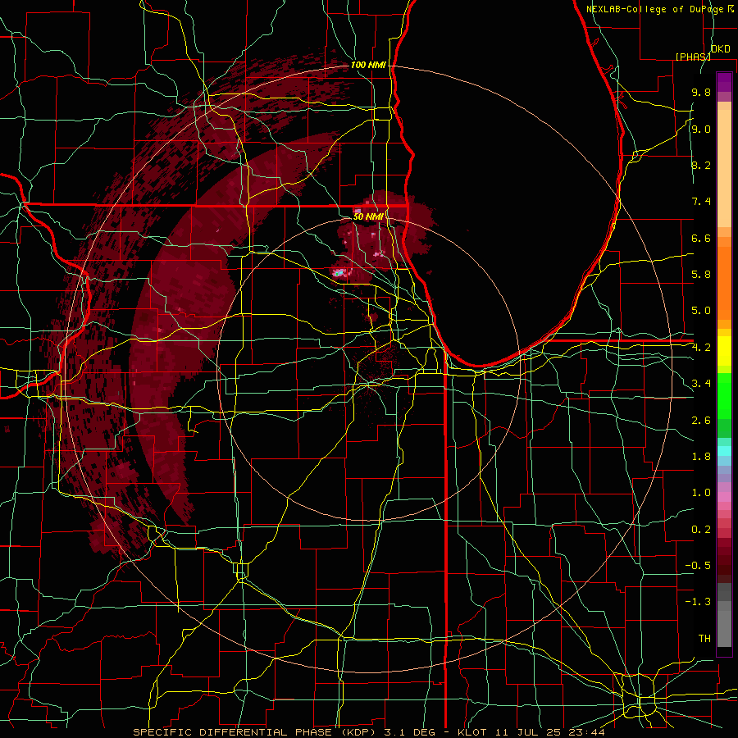Select the 1.0 value on the color scale
This screenshot has height=738, width=738.
coord(701,493)
